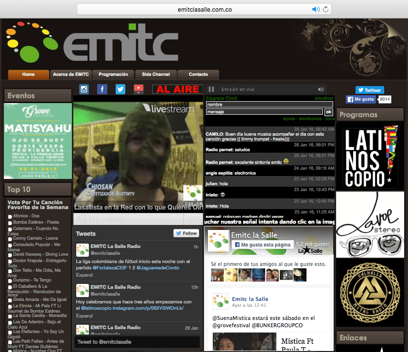Go to the Home tab
The height and width of the screenshot is (352, 408).
tap(28, 74)
